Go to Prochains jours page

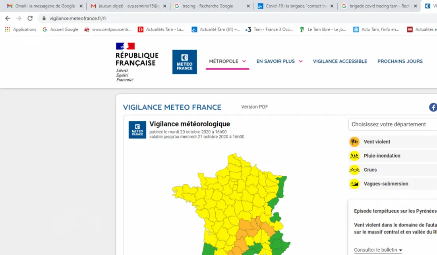click(x=400, y=61)
